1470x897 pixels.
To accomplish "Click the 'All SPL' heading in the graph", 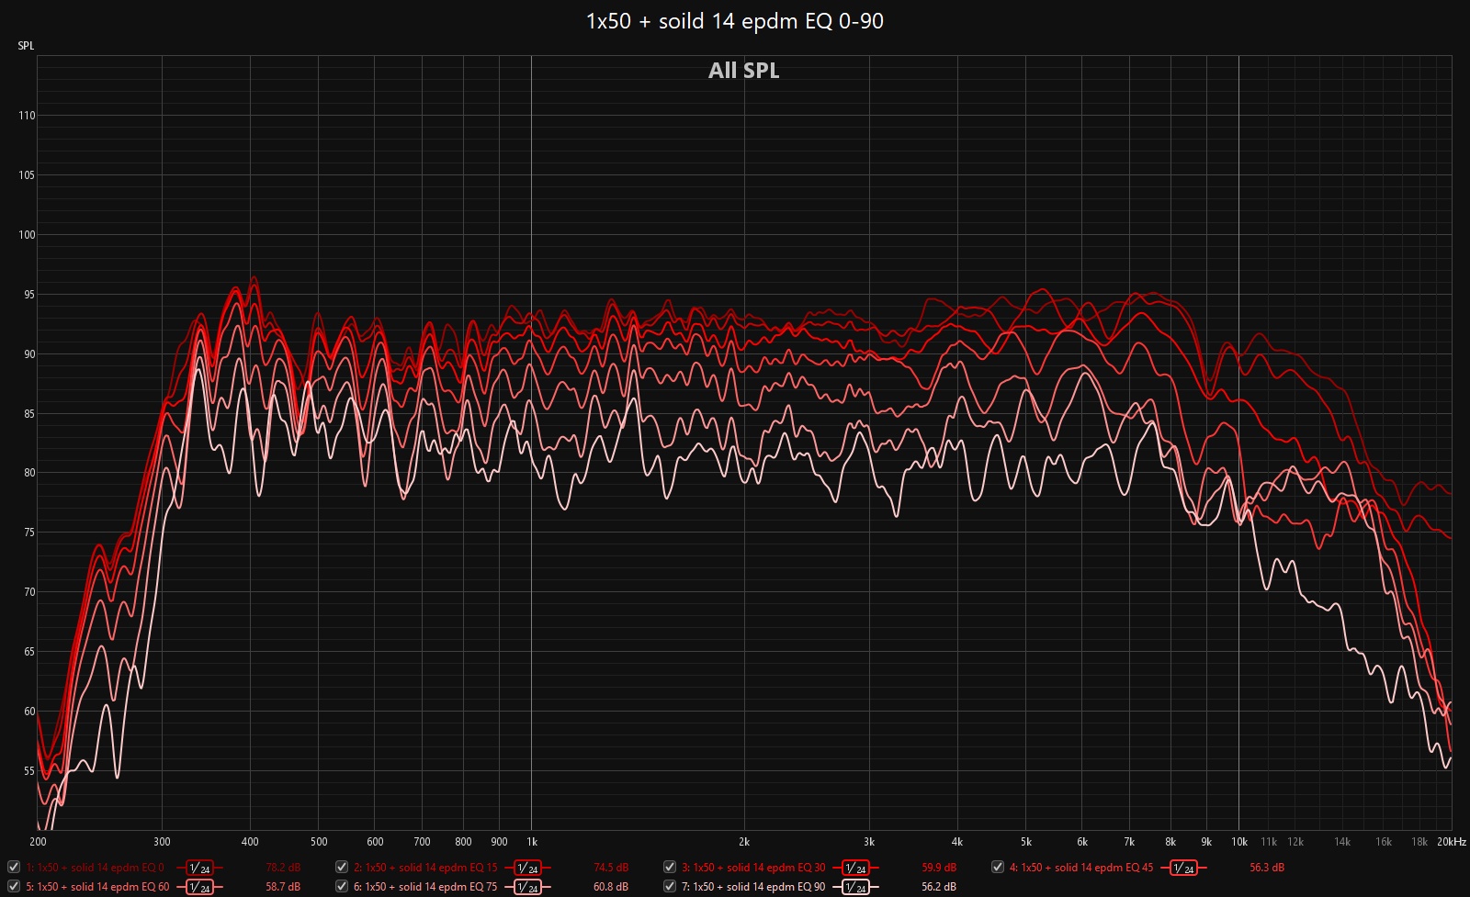I will tap(744, 71).
